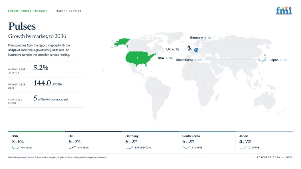Select the UK 6.7% card
Screen dimensions: 301x169
(94, 142)
